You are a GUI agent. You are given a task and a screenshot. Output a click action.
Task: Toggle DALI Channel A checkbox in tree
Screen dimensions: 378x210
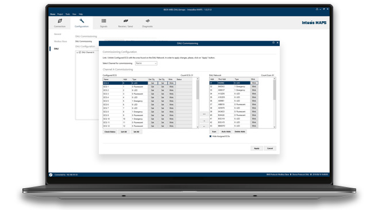[x=80, y=52]
